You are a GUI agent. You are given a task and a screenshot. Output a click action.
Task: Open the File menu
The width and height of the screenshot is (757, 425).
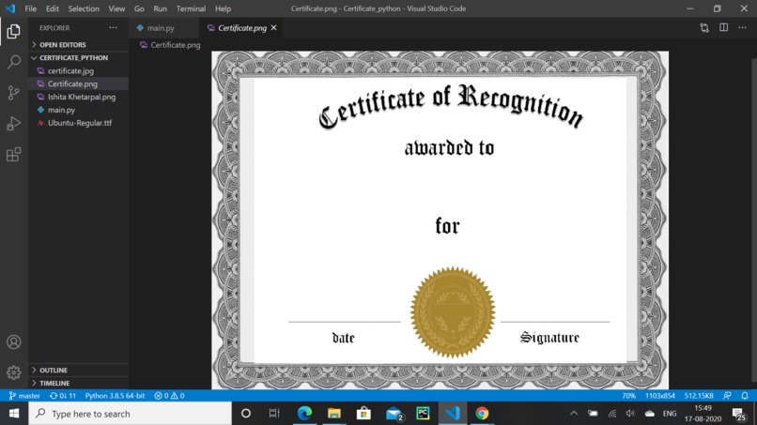point(30,8)
